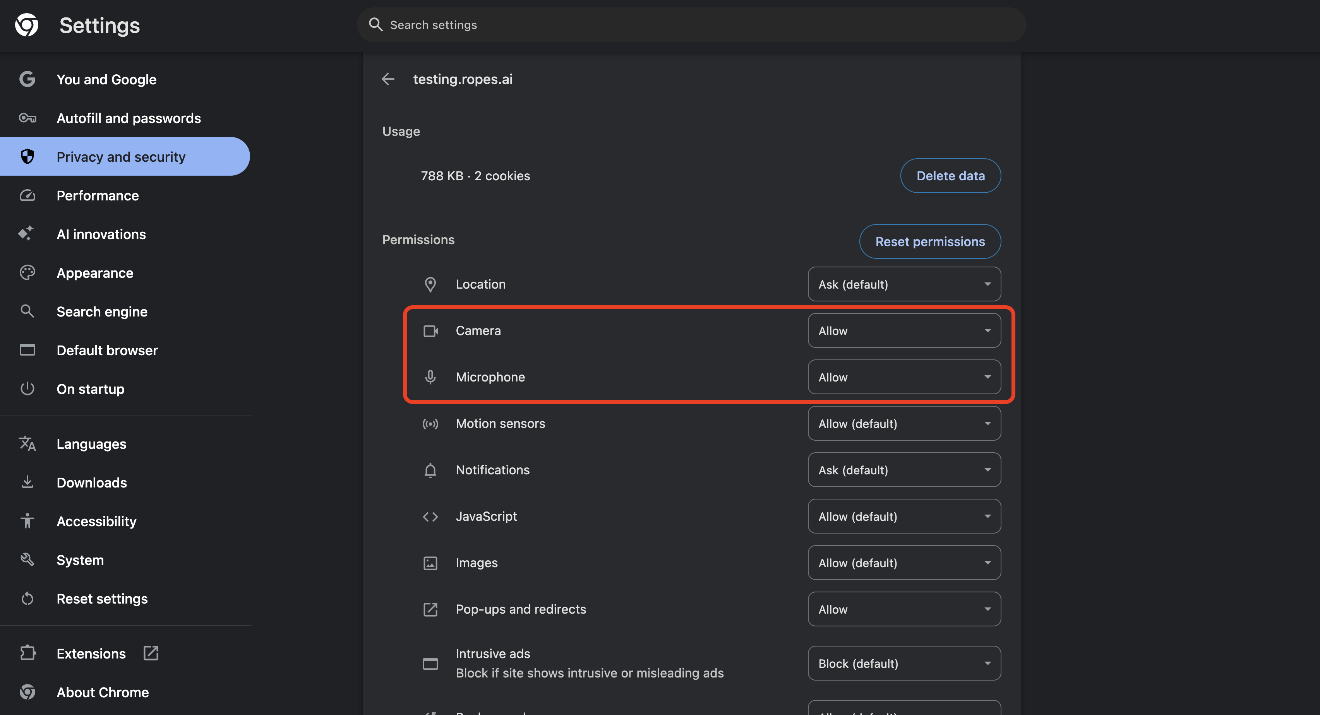The image size is (1320, 715).
Task: Open the JavaScript permission dropdown
Action: pyautogui.click(x=904, y=516)
